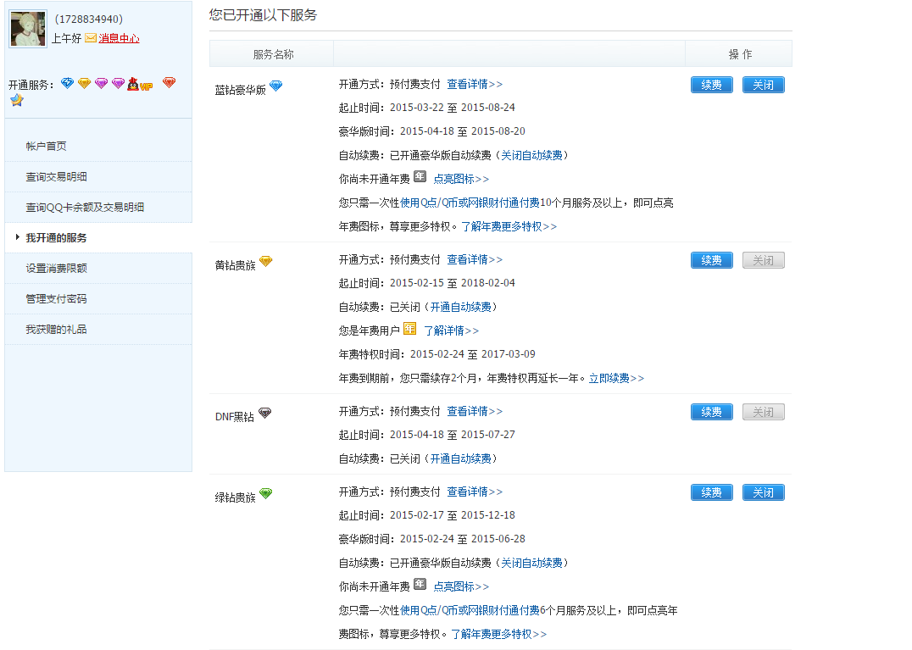Click the 使用Q点/Q币 payment link in 蓝钻豪华版 row
The width and height of the screenshot is (912, 650).
pyautogui.click(x=470, y=203)
